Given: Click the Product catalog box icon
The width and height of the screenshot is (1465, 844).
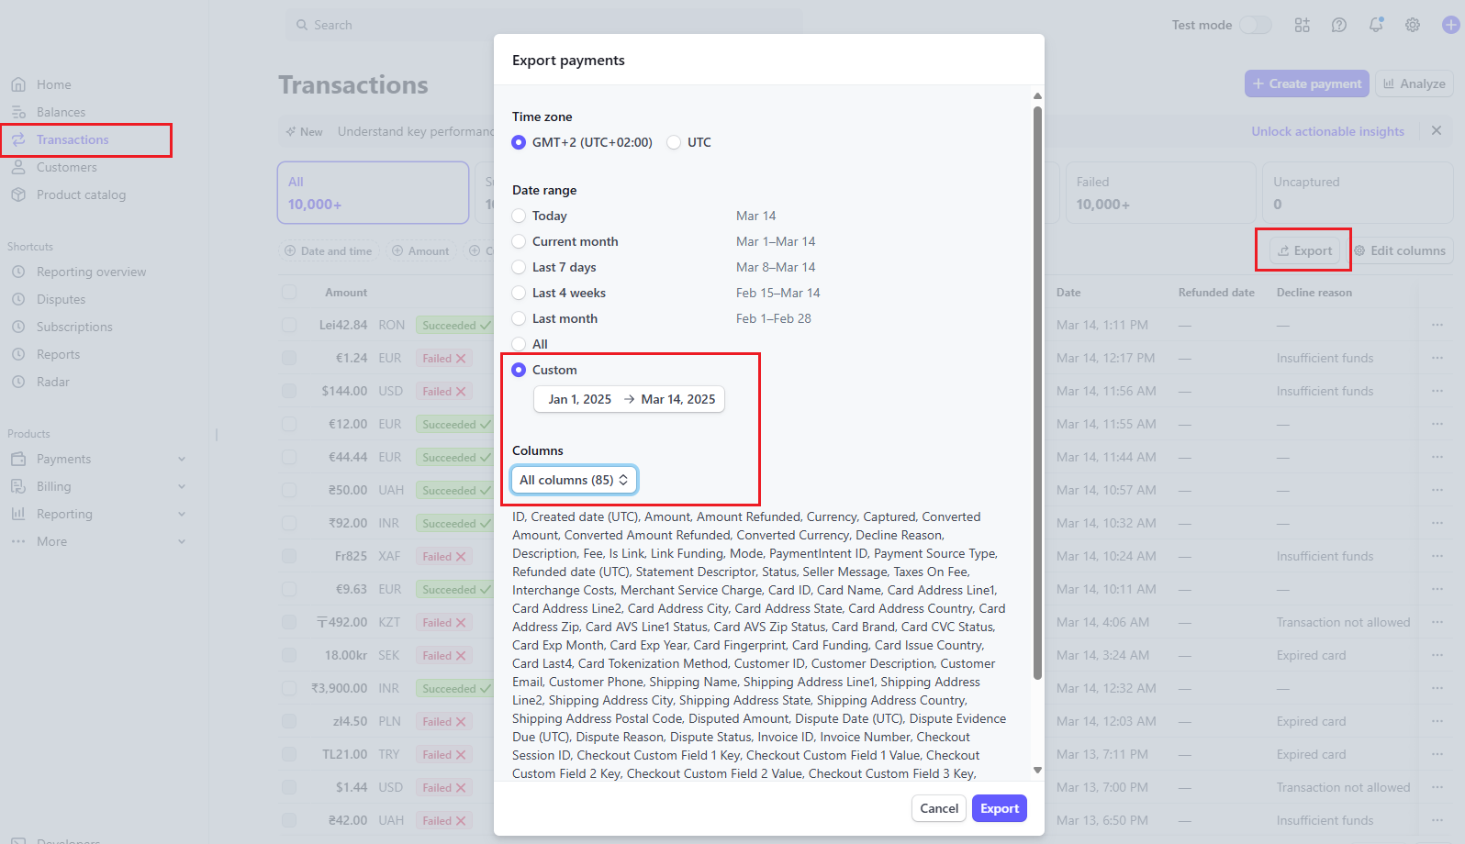Looking at the screenshot, I should pos(18,194).
